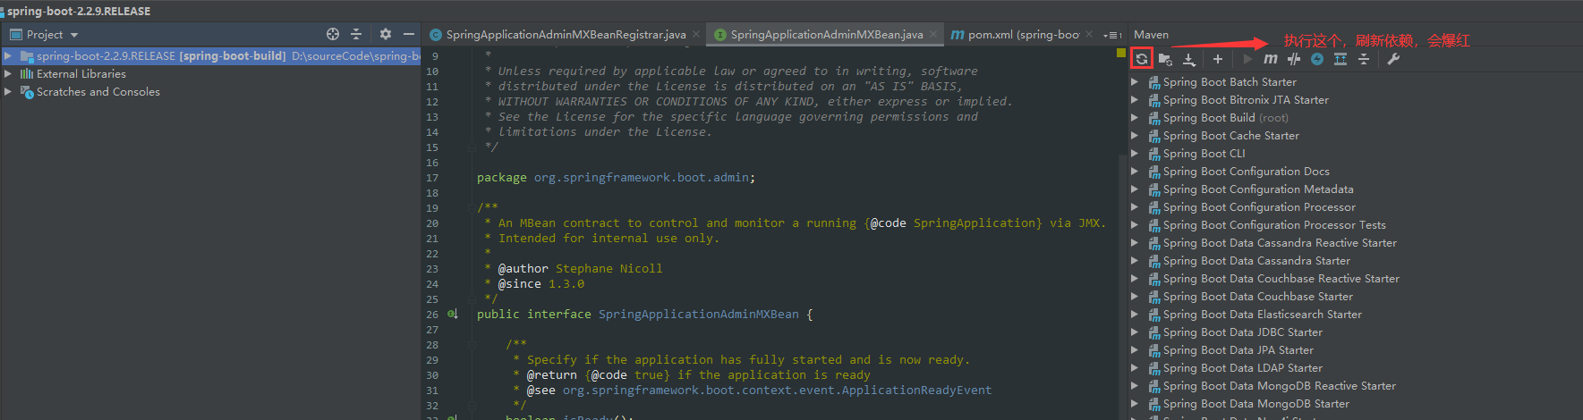The height and width of the screenshot is (420, 1583).
Task: Expand spring-boot-2.2.9.RELEASE project root
Action: 8,56
